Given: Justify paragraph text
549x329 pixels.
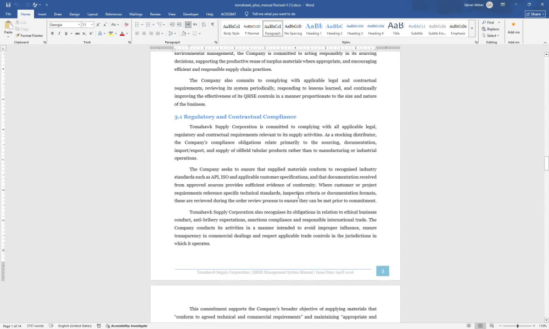Looking at the screenshot, I should pyautogui.click(x=158, y=33).
